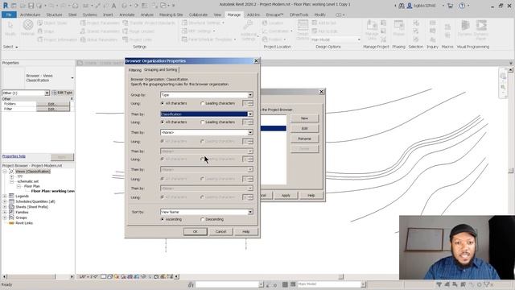This screenshot has height=290, width=515.
Task: Expand the Legends node in Project Browser
Action: 5,196
